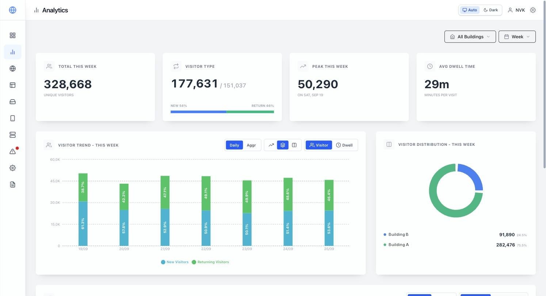
Task: Click the trending icon in Peak This Week card
Action: [303, 66]
